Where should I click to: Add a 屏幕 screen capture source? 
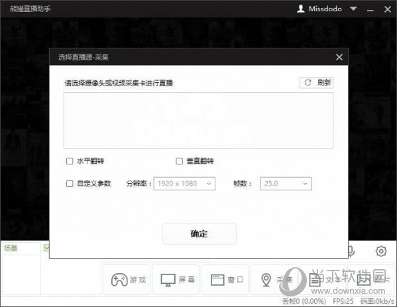(176, 280)
